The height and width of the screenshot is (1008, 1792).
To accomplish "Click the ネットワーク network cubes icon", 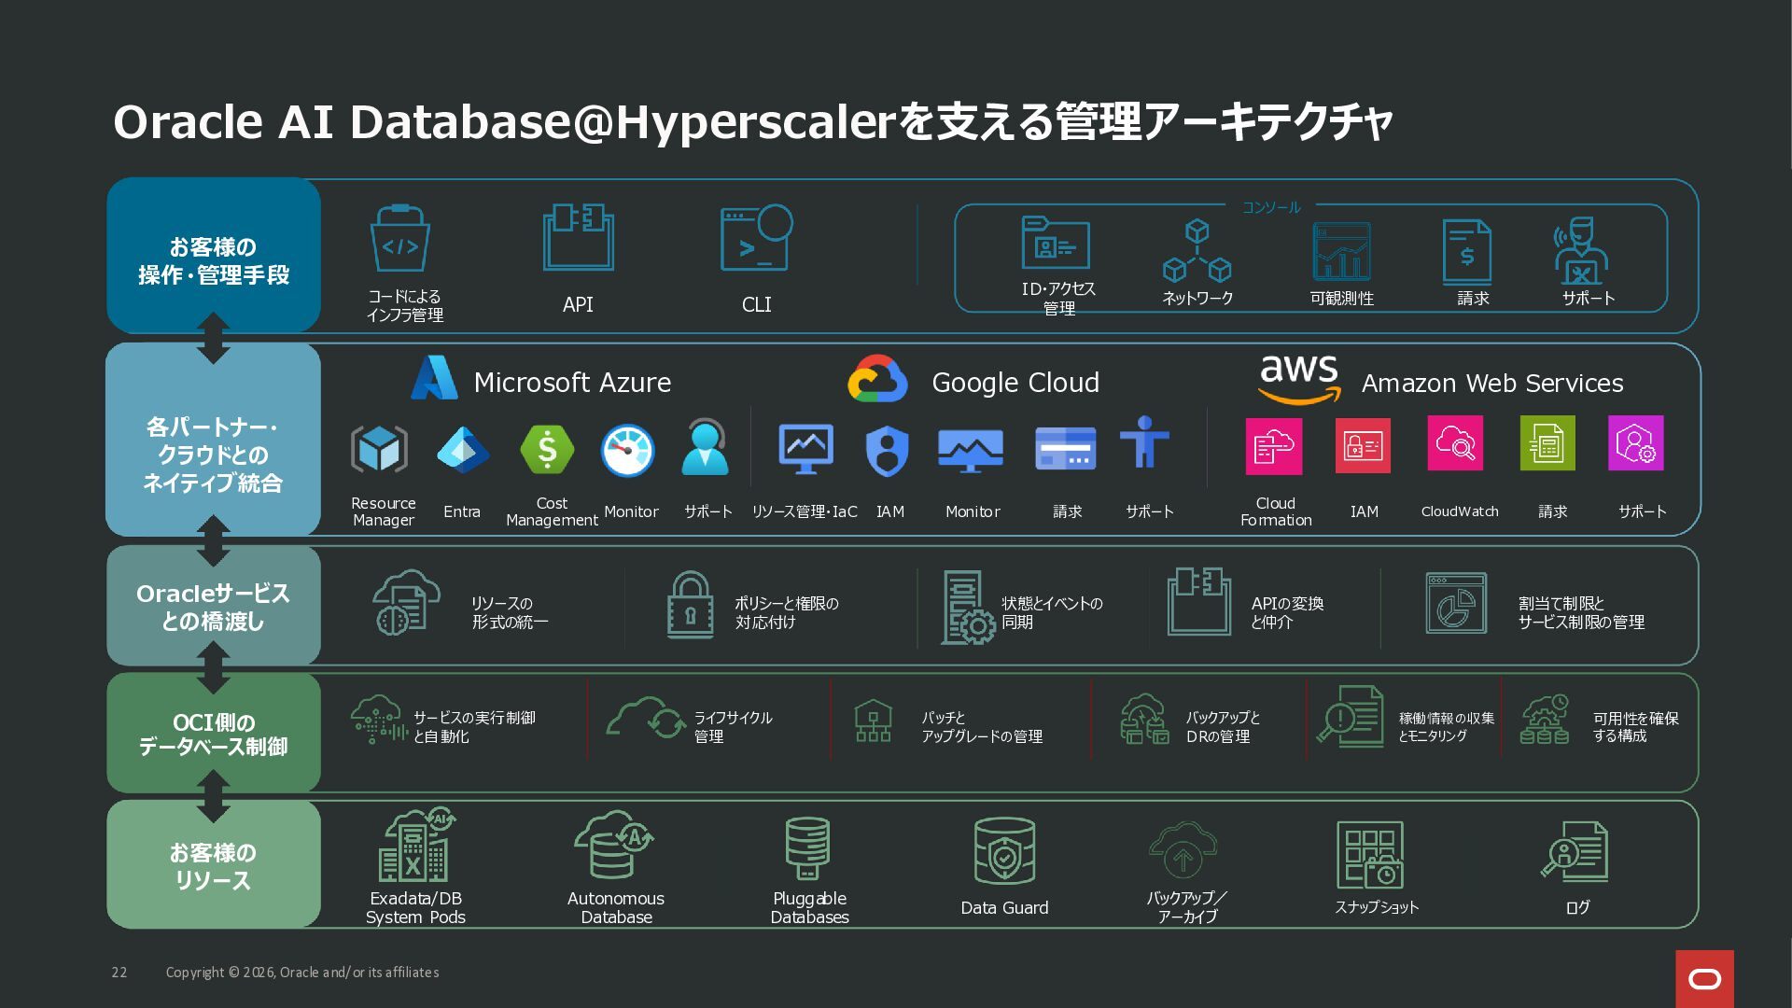I will pyautogui.click(x=1197, y=250).
